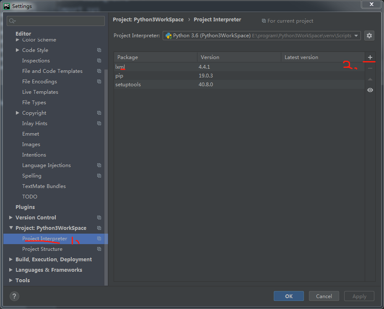Open the Plugins settings page
The image size is (384, 309).
click(25, 207)
